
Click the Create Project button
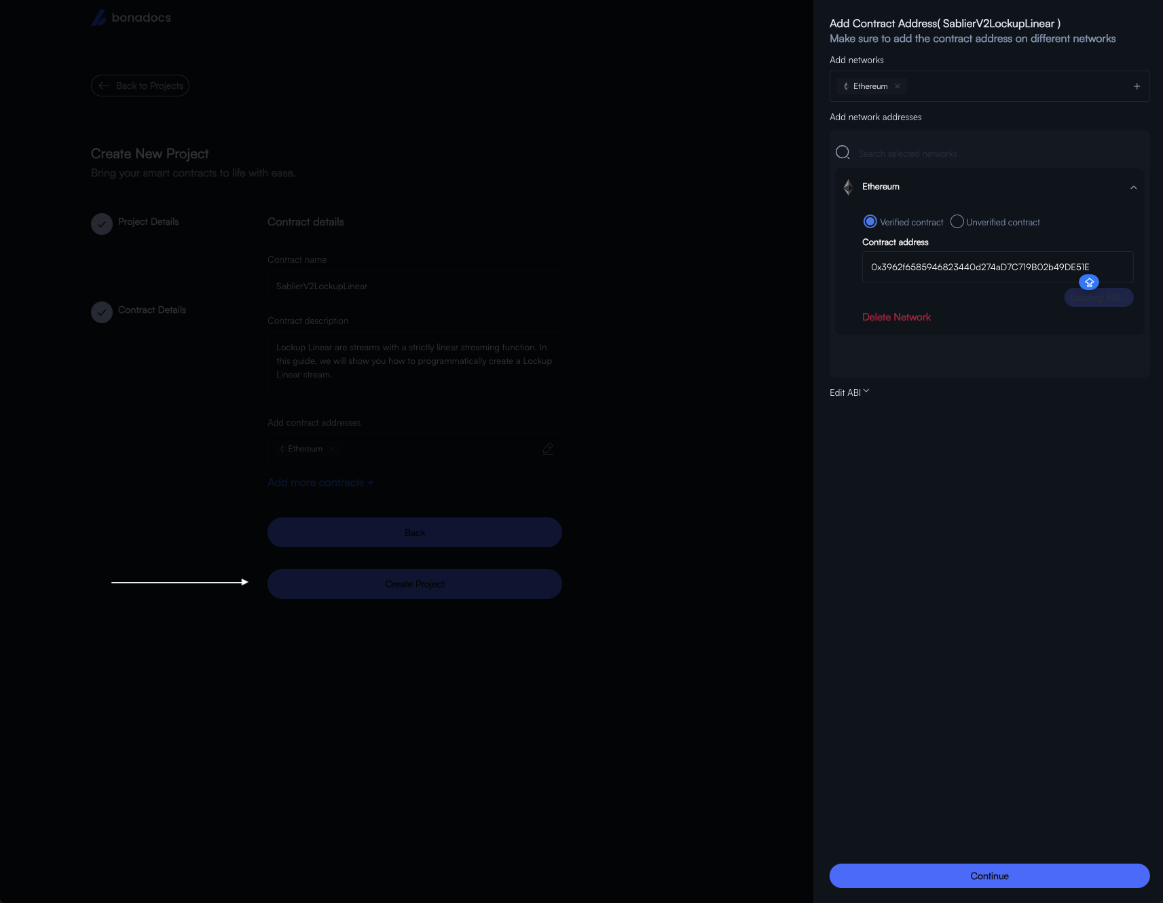414,584
